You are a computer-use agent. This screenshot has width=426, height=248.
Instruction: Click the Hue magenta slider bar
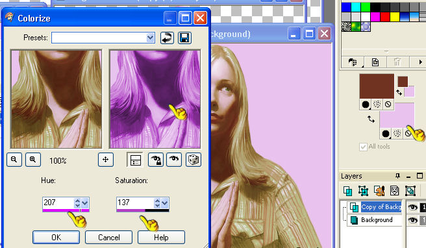(66, 210)
